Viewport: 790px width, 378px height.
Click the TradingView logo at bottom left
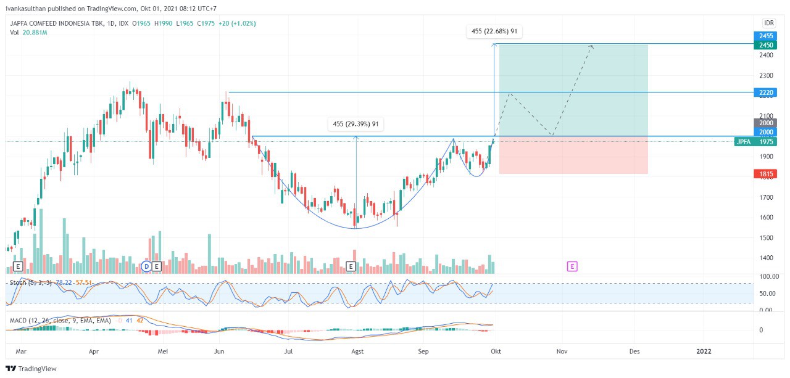[x=31, y=369]
